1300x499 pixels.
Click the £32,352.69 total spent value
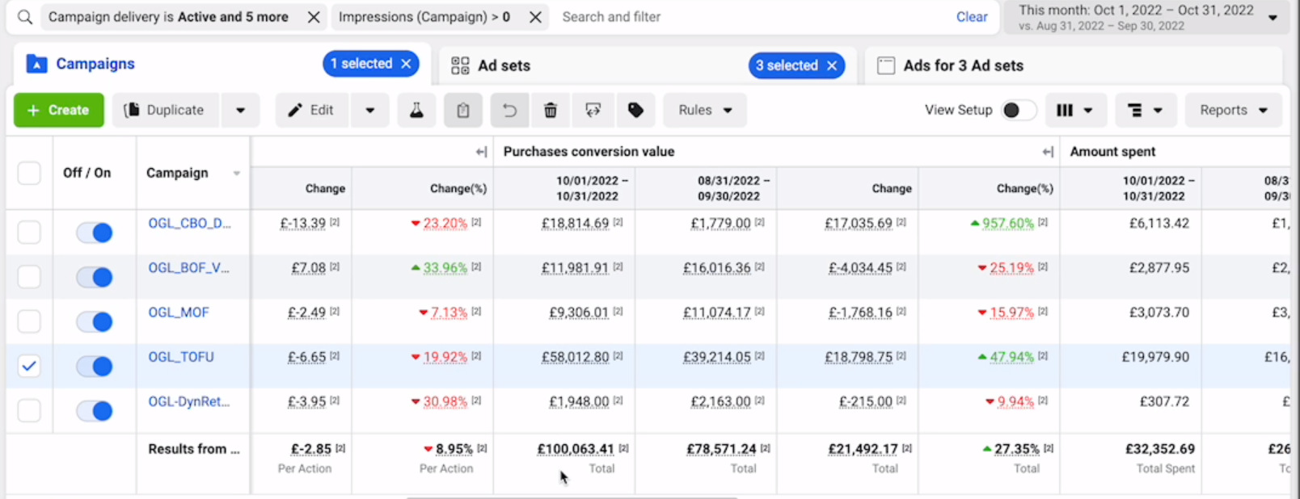tap(1160, 449)
